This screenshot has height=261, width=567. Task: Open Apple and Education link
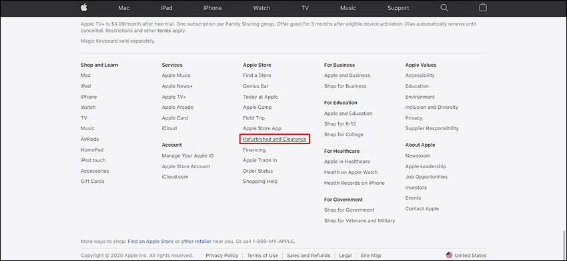[348, 113]
